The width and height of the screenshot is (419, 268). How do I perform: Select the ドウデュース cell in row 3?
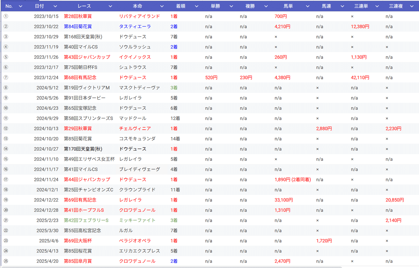[132, 36]
